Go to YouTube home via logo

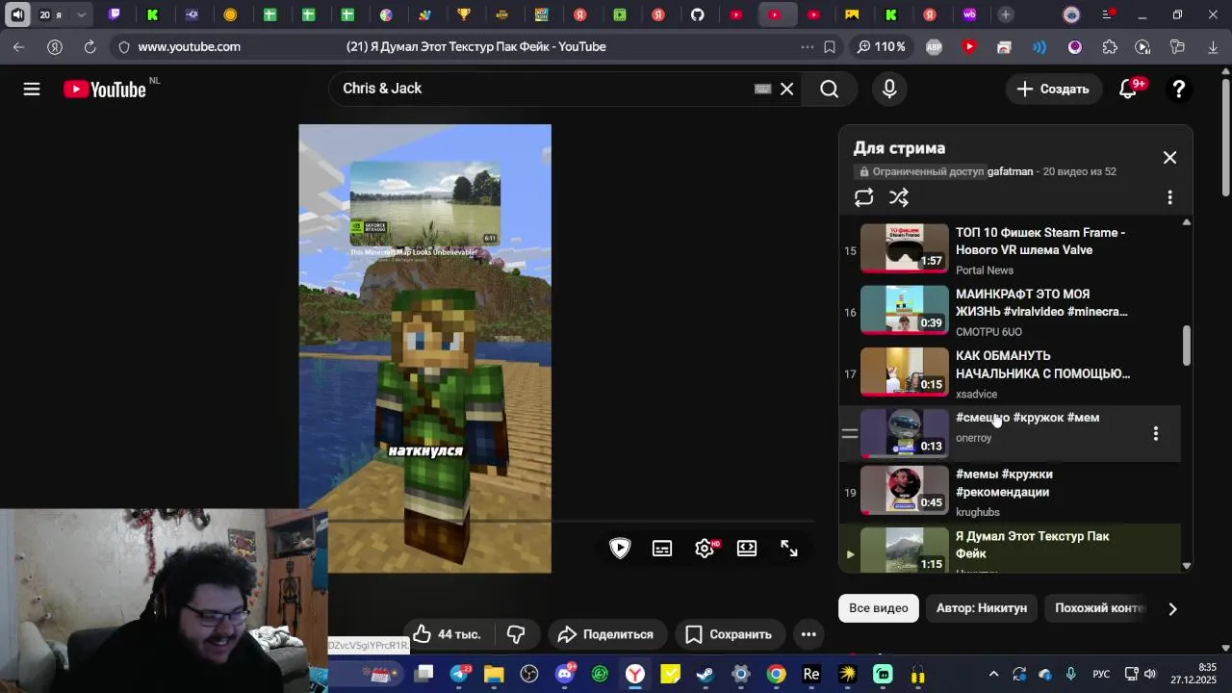coord(104,89)
